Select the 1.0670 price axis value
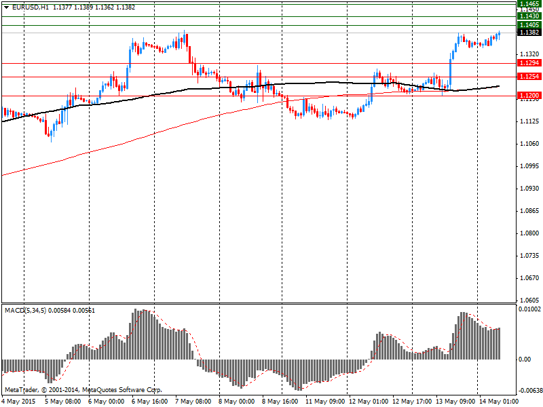The image size is (543, 407). (529, 278)
